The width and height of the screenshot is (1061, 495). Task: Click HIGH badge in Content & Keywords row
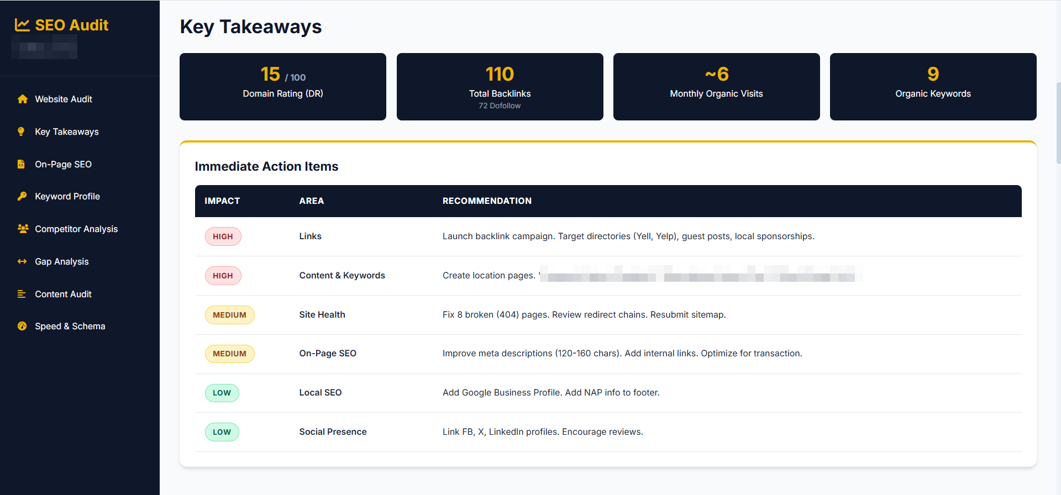point(223,276)
